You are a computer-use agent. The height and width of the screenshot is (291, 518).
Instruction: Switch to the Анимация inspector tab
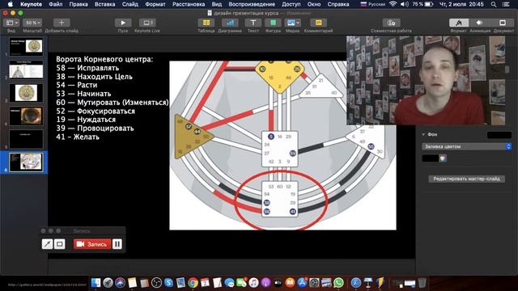(x=480, y=23)
